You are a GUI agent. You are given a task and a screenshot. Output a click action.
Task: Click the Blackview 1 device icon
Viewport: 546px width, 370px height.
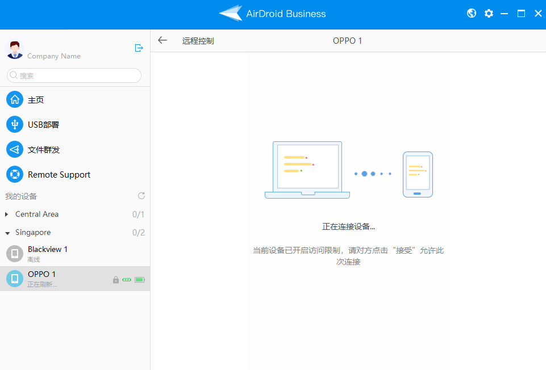pos(15,254)
